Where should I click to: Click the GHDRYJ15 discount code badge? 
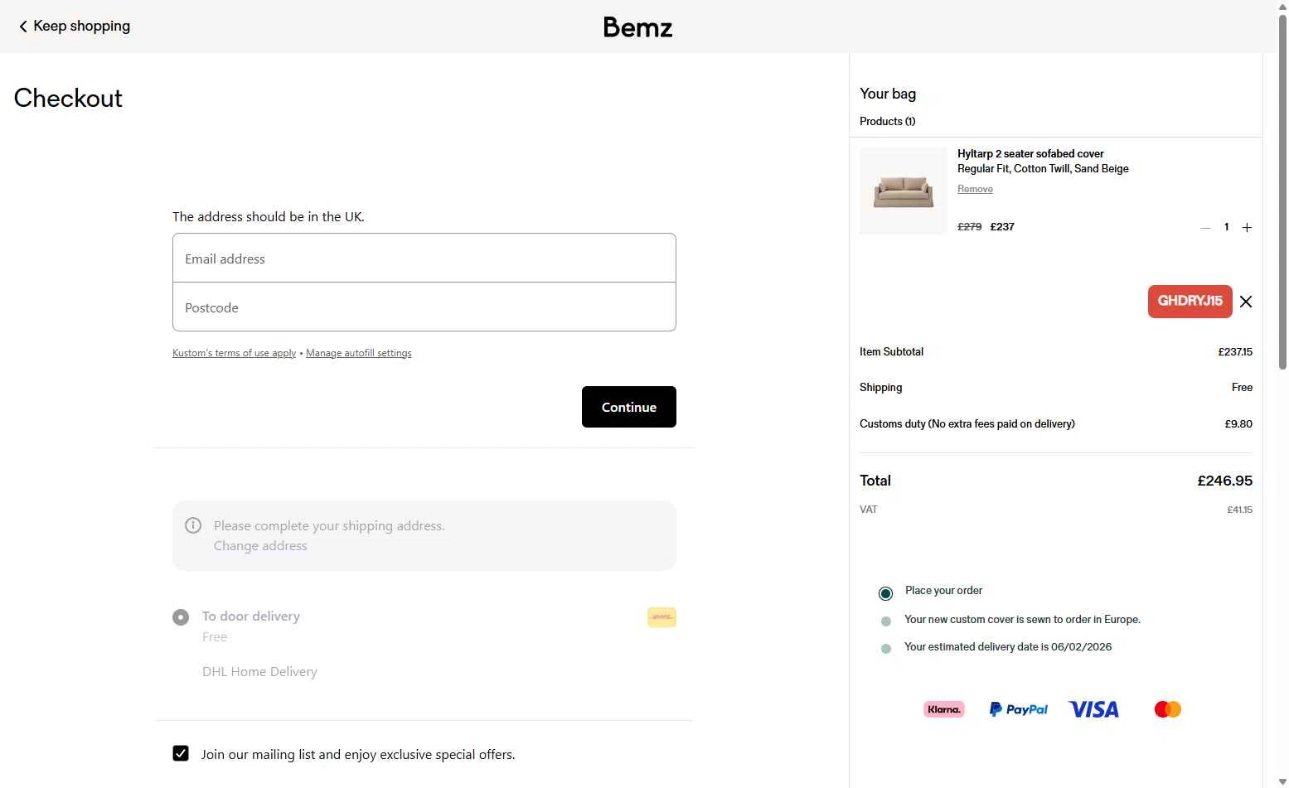tap(1190, 302)
